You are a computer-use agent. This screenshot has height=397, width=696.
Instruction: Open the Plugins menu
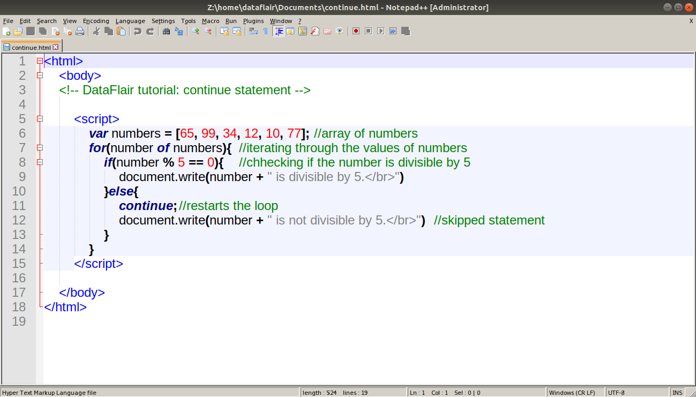pos(253,21)
